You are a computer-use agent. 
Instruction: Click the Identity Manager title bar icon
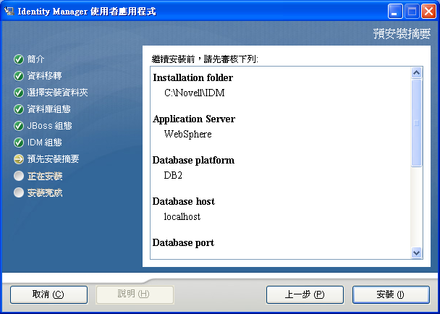(x=9, y=12)
